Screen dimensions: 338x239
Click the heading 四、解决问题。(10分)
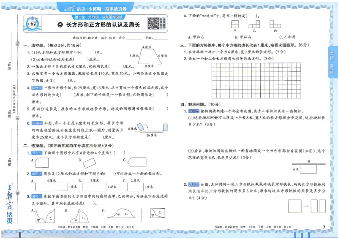point(200,104)
